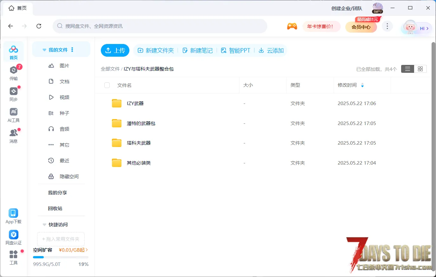Open the user avatar Hi profile
436x277 pixels.
coord(416,28)
